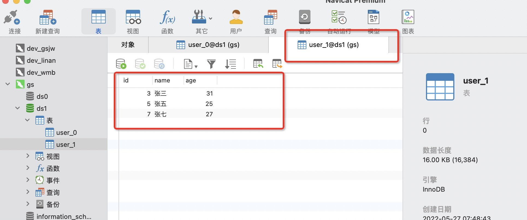Click the import table icon
The width and height of the screenshot is (527, 220).
[x=258, y=64]
